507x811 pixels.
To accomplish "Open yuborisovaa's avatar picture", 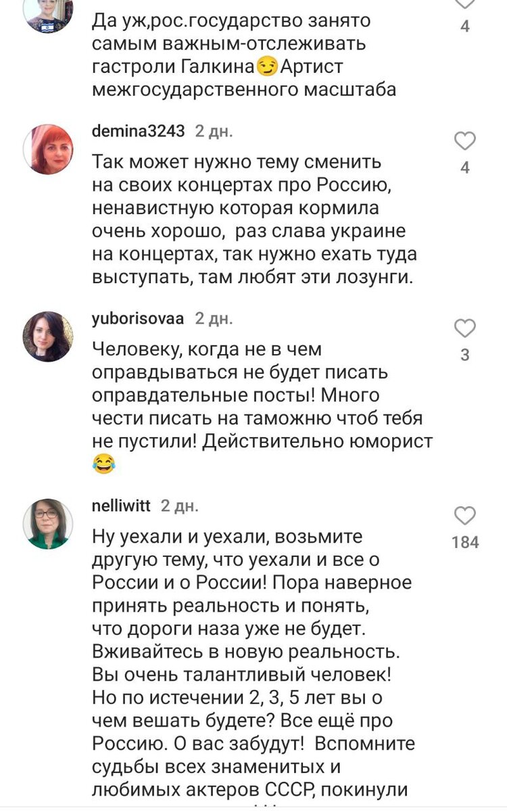I will 49,335.
